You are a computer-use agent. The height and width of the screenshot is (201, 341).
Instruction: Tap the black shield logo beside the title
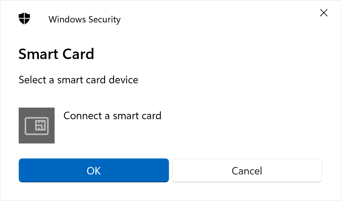point(24,18)
